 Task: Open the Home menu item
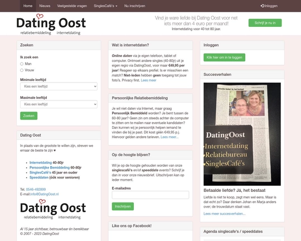28,6
